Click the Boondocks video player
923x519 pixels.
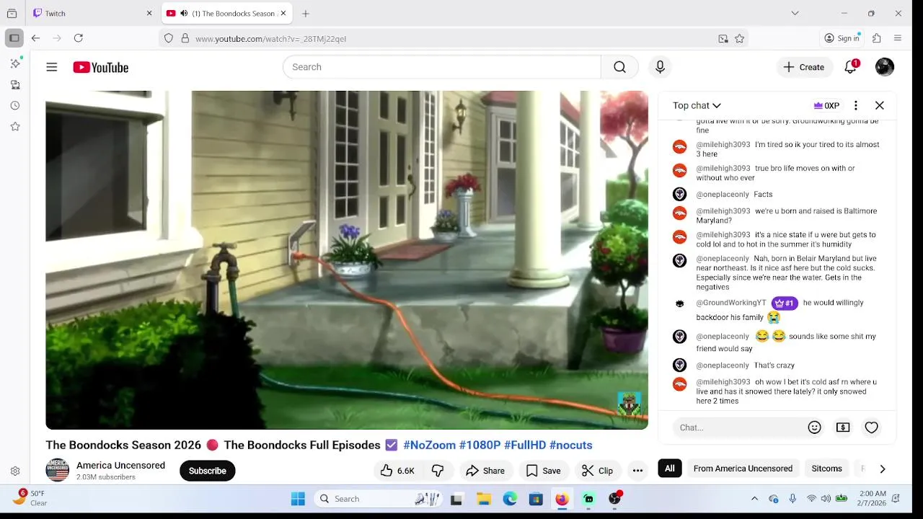[347, 260]
